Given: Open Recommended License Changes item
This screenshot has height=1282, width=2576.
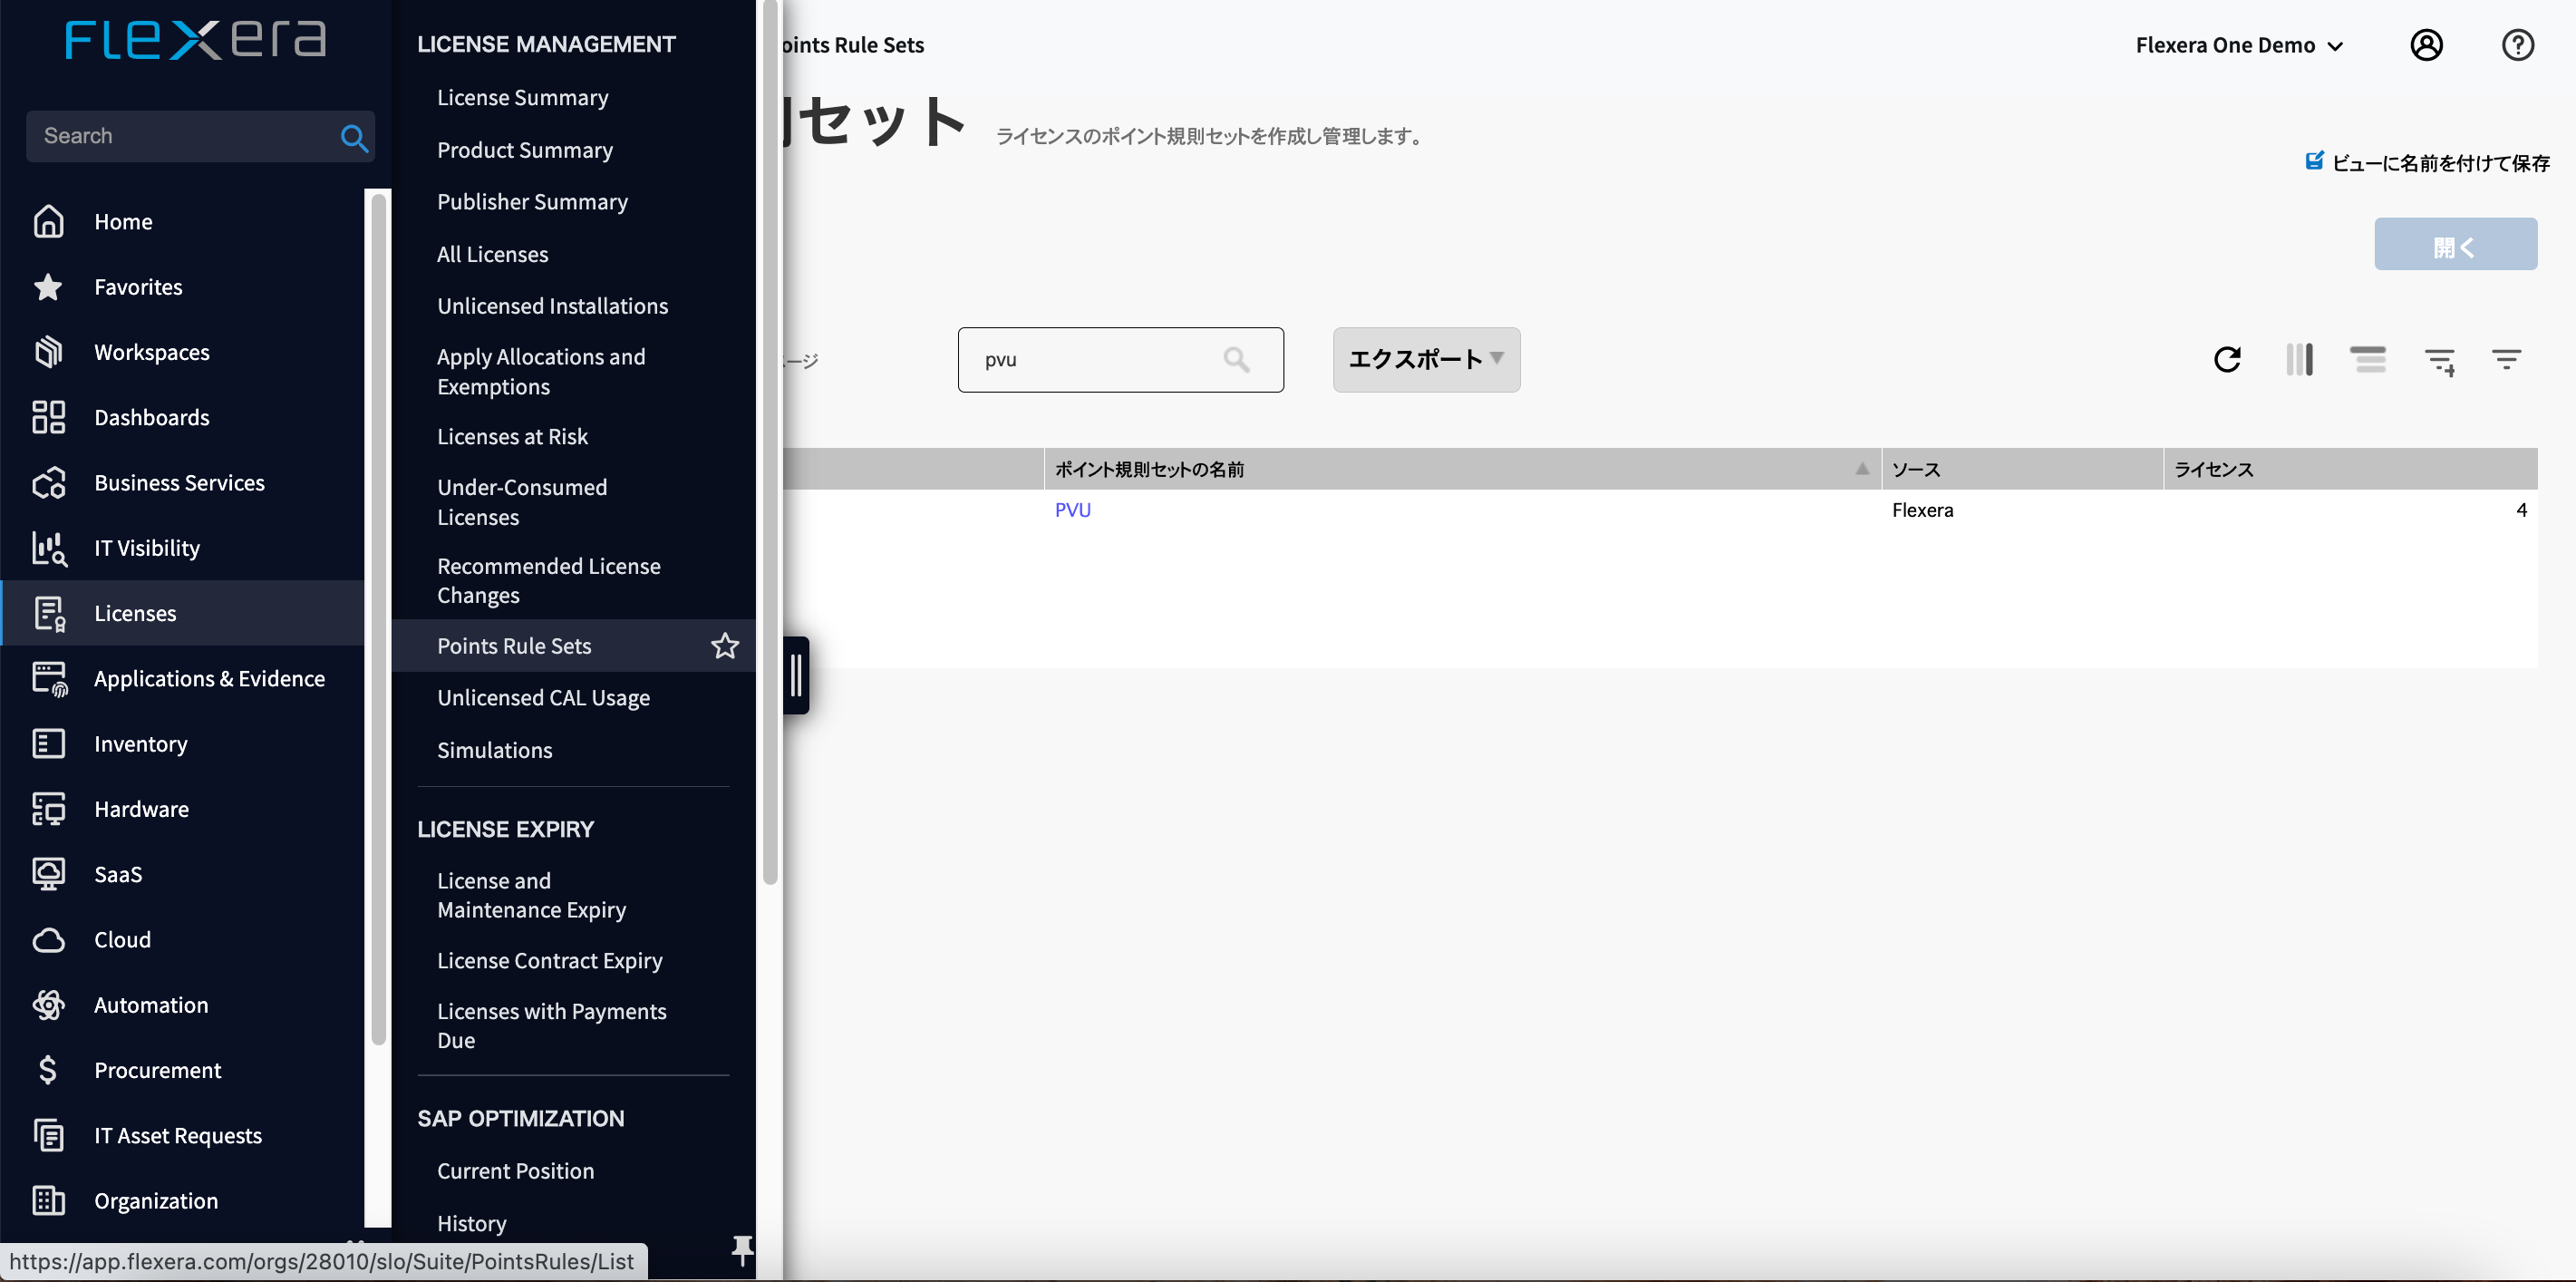Looking at the screenshot, I should click(549, 581).
